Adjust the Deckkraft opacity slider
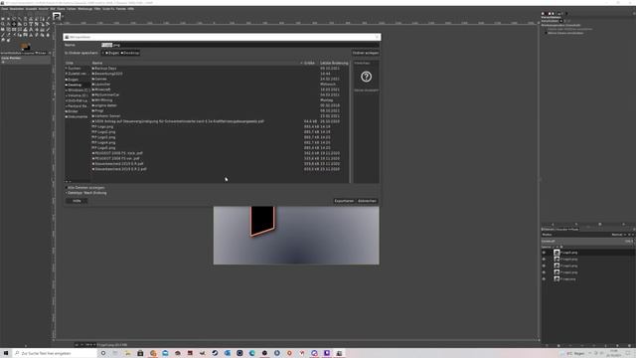Viewport: 636px width, 358px height. click(x=587, y=241)
